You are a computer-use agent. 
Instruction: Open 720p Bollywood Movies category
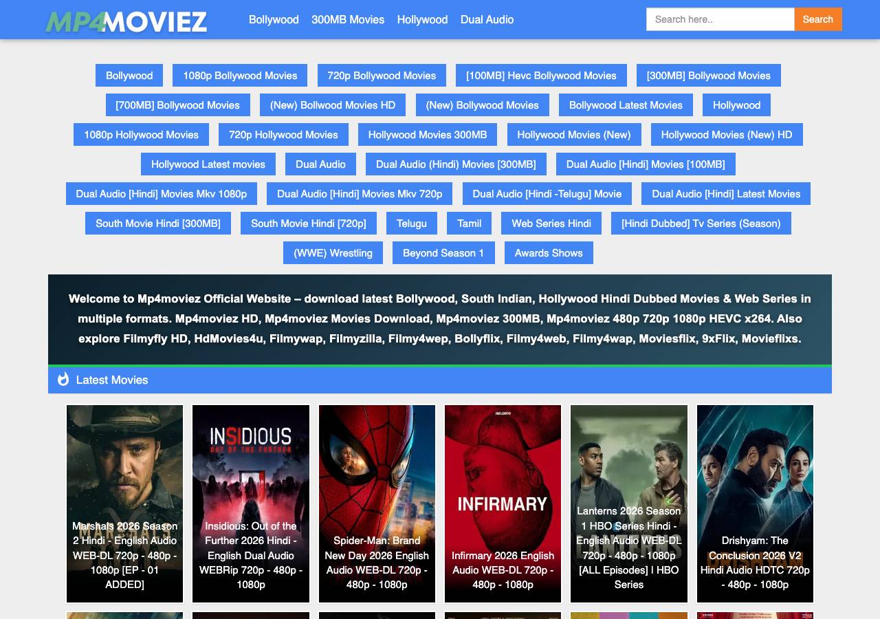tap(382, 76)
